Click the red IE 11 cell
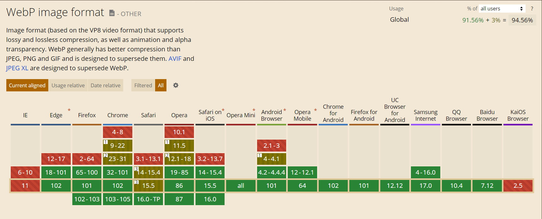This screenshot has width=542, height=219. point(25,186)
